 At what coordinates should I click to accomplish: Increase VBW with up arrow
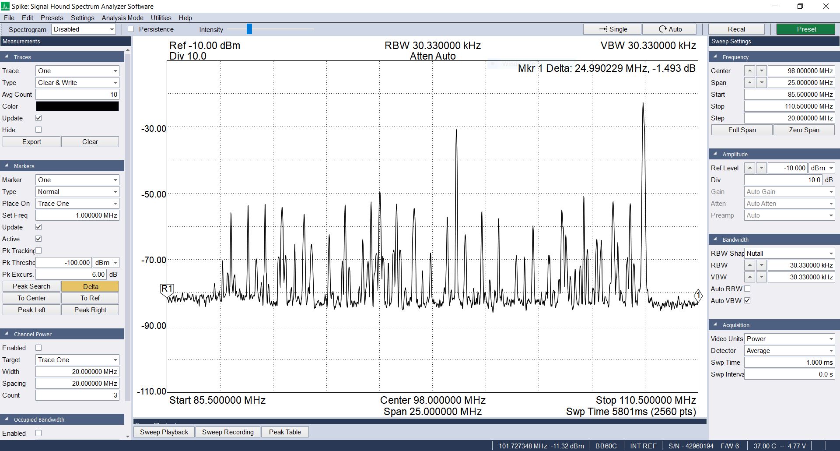tap(749, 277)
